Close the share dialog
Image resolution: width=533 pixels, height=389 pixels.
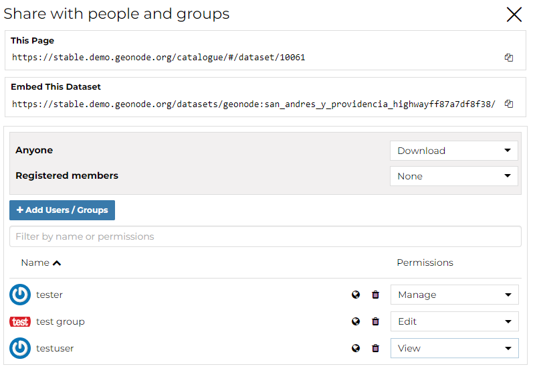tap(514, 15)
